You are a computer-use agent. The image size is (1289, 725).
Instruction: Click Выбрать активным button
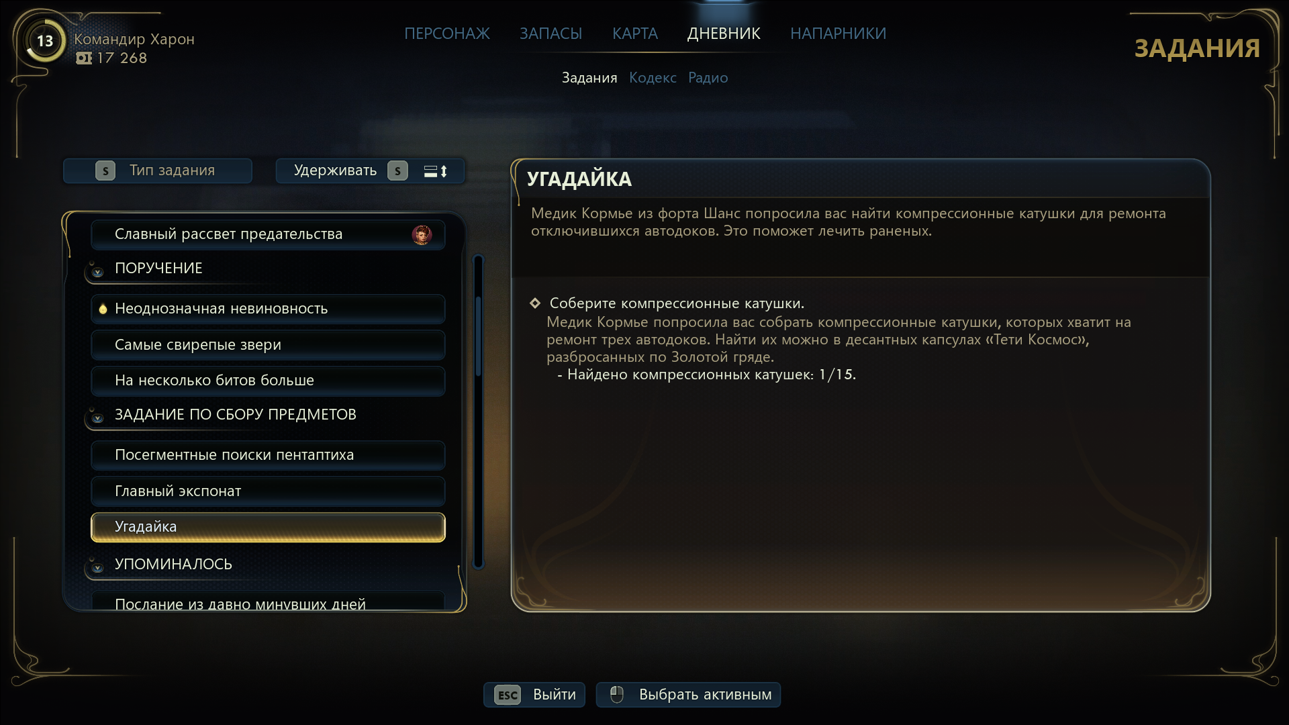pyautogui.click(x=688, y=695)
